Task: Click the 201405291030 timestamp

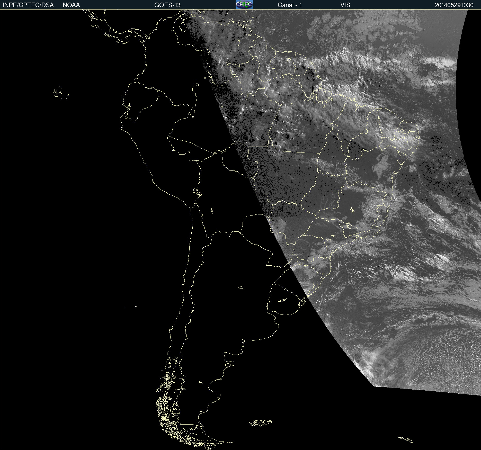Action: click(454, 5)
